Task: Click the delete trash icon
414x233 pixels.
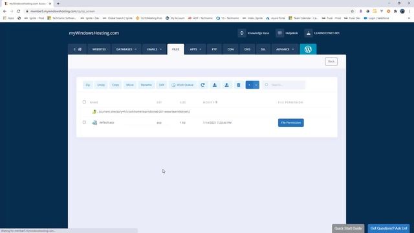Action: click(x=239, y=85)
